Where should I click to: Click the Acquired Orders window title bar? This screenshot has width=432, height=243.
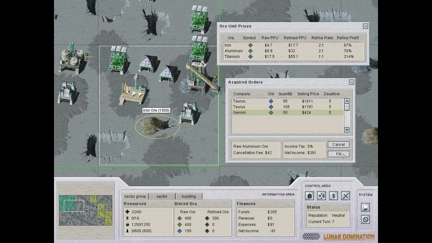[x=290, y=82]
